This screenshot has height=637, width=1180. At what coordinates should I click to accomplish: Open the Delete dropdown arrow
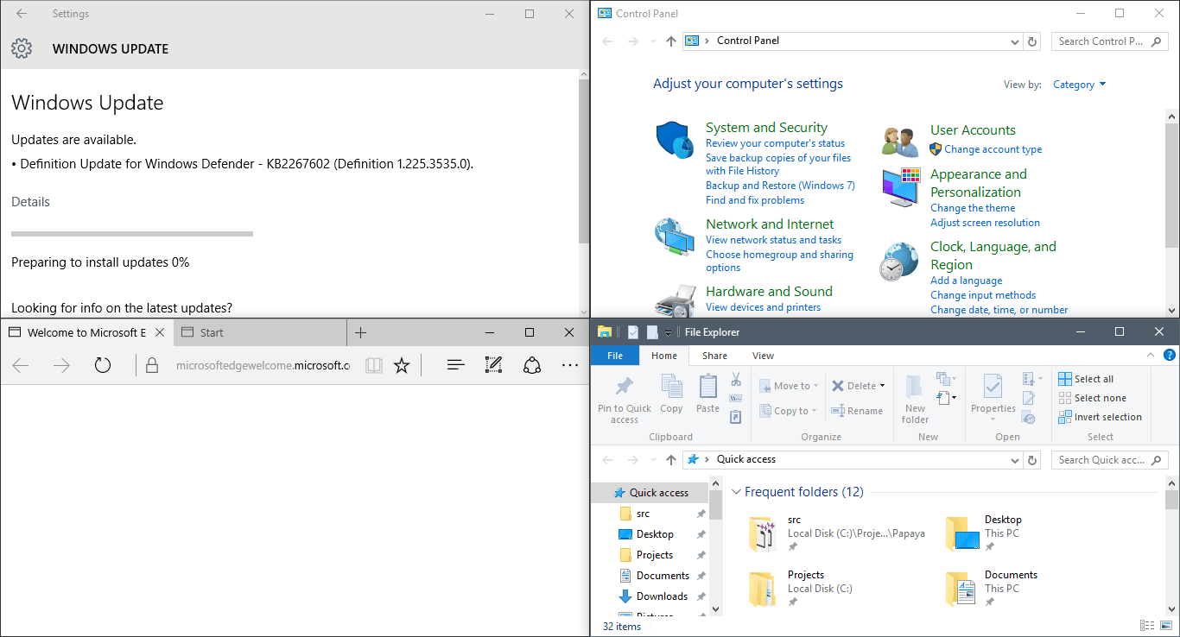click(882, 386)
